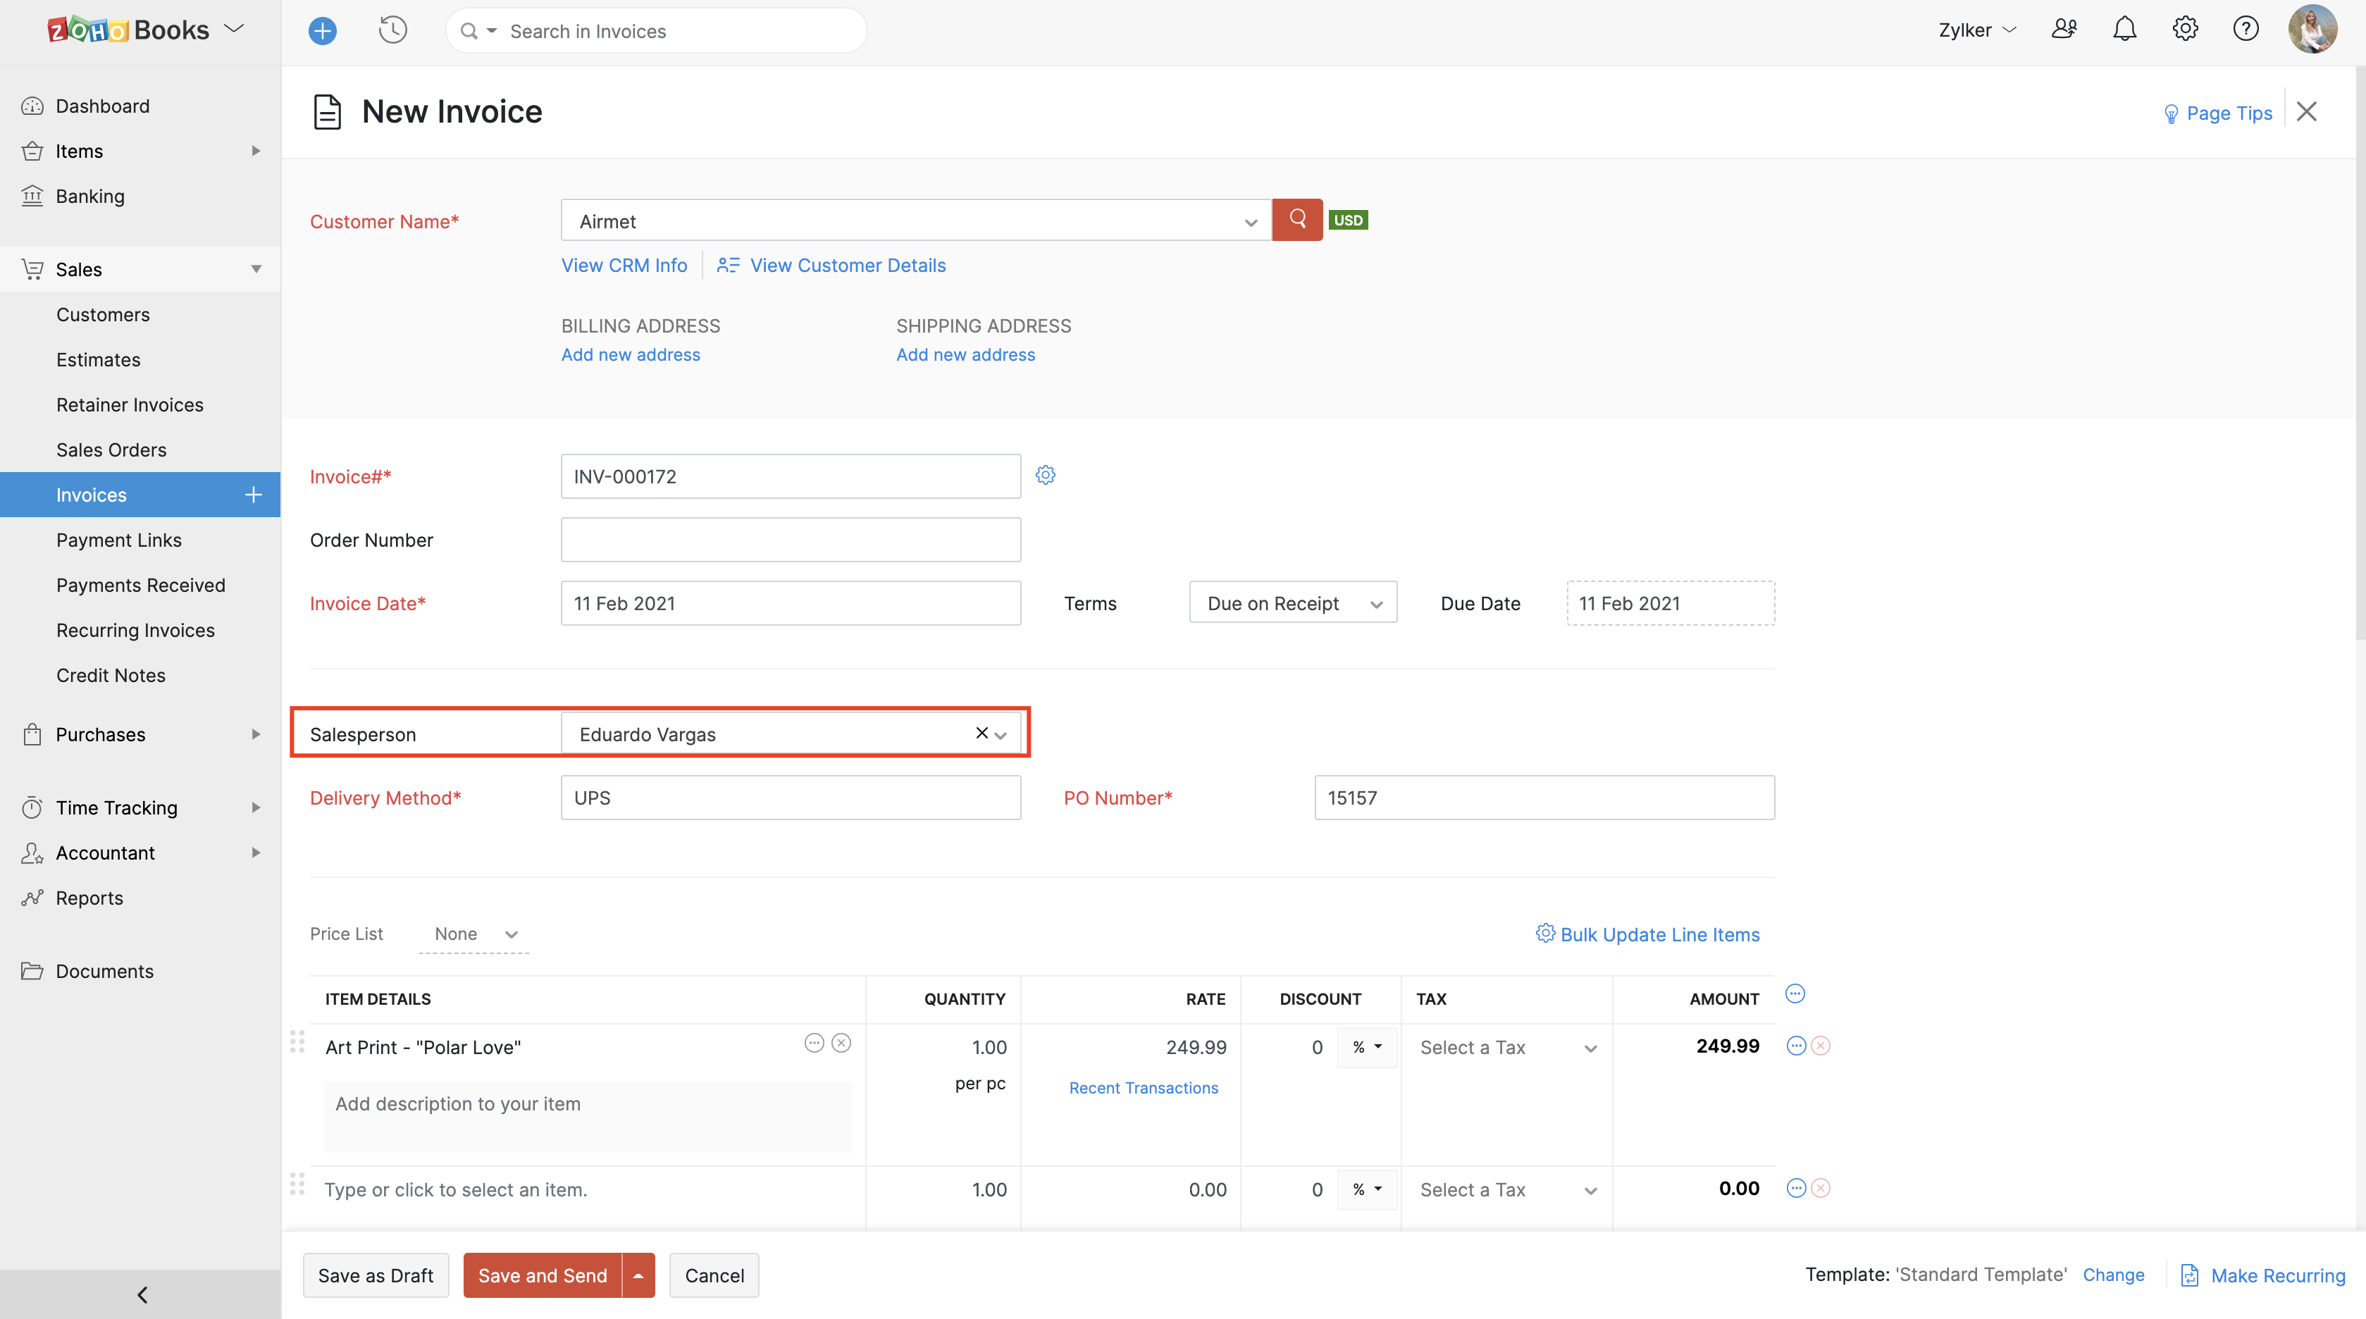This screenshot has height=1319, width=2366.
Task: Open the Terms Due on Receipt dropdown
Action: [x=1292, y=603]
